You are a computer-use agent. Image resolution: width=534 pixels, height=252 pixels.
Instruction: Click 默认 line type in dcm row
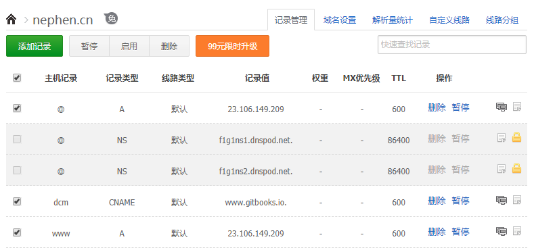179,203
